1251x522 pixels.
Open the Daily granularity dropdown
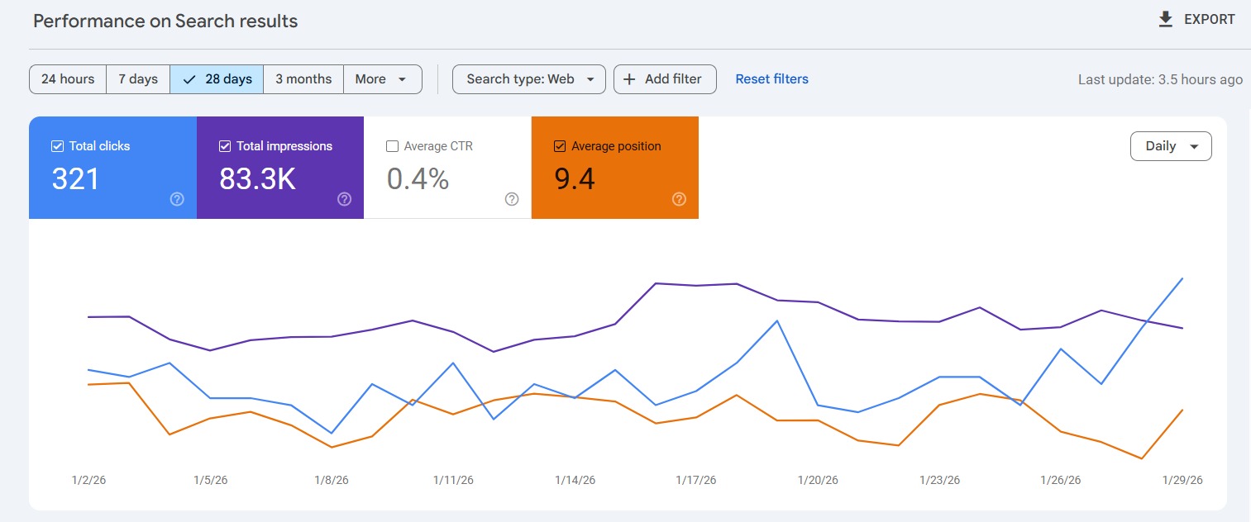pyautogui.click(x=1170, y=146)
